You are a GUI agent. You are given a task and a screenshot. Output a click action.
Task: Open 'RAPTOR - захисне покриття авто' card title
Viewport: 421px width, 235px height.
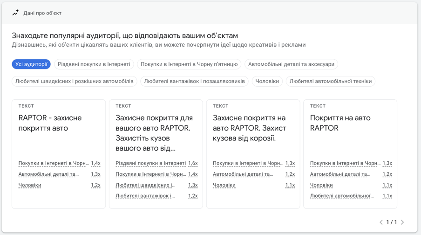(50, 123)
